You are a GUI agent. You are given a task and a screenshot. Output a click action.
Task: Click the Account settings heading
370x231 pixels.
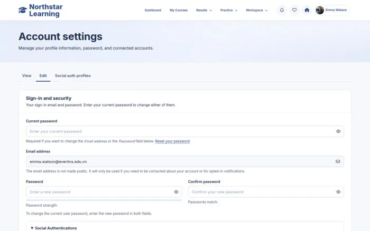pyautogui.click(x=60, y=36)
